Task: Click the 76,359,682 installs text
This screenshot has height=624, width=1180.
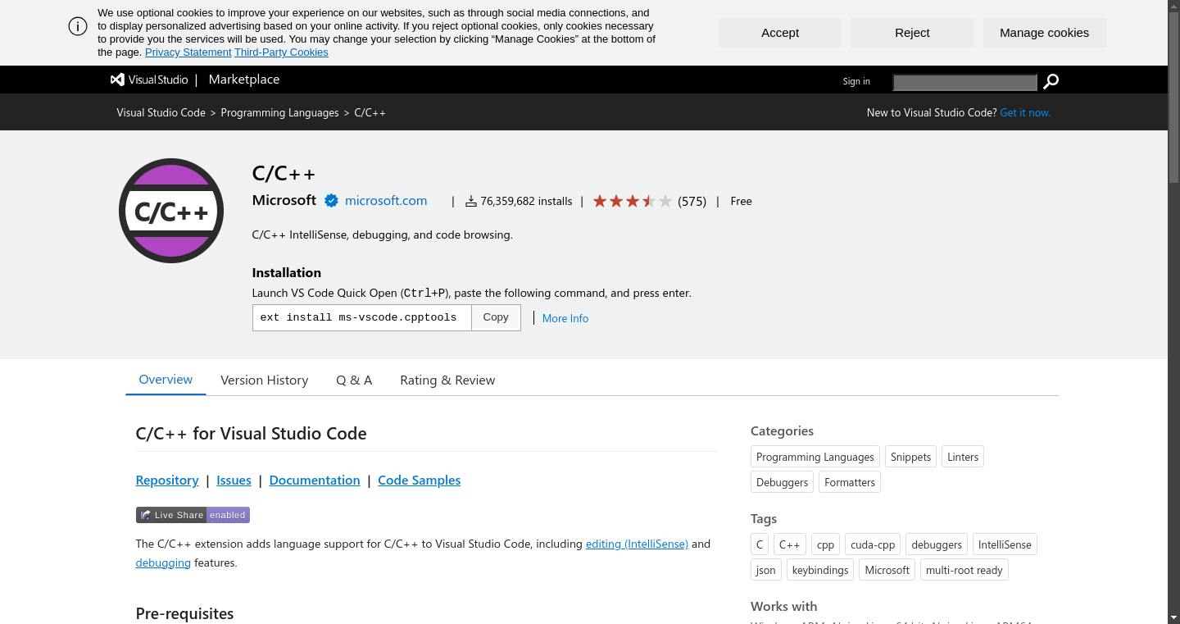Action: (x=526, y=201)
